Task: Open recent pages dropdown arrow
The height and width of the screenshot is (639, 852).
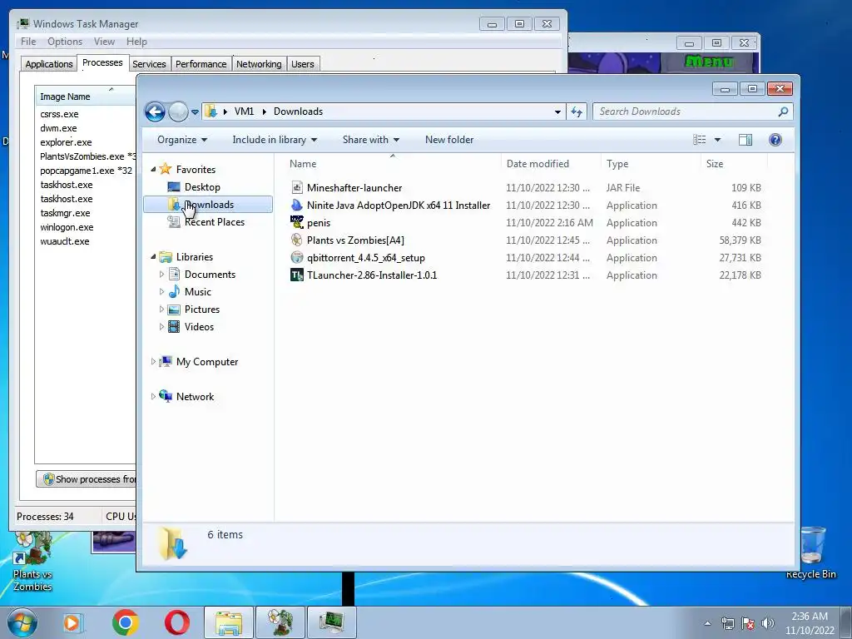Action: [x=195, y=112]
